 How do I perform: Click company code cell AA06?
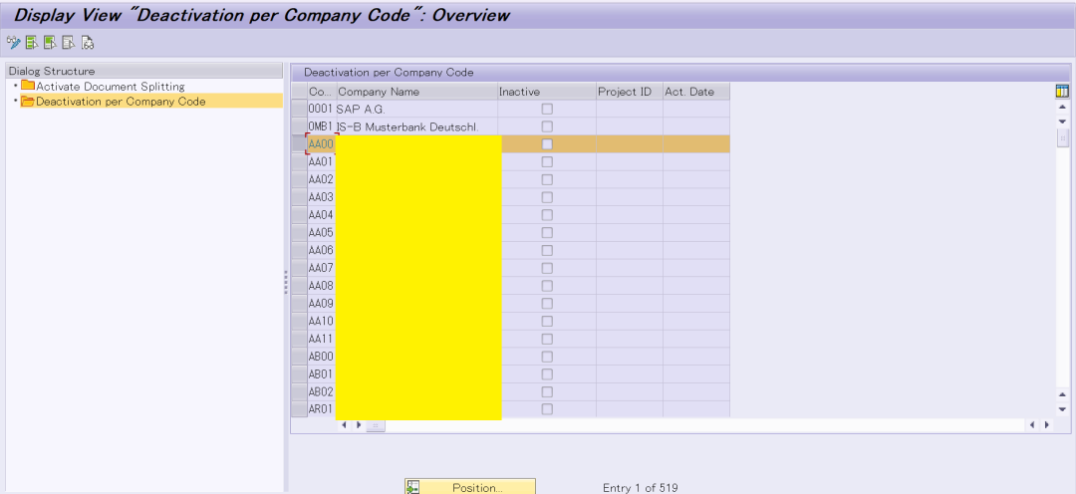(x=321, y=250)
